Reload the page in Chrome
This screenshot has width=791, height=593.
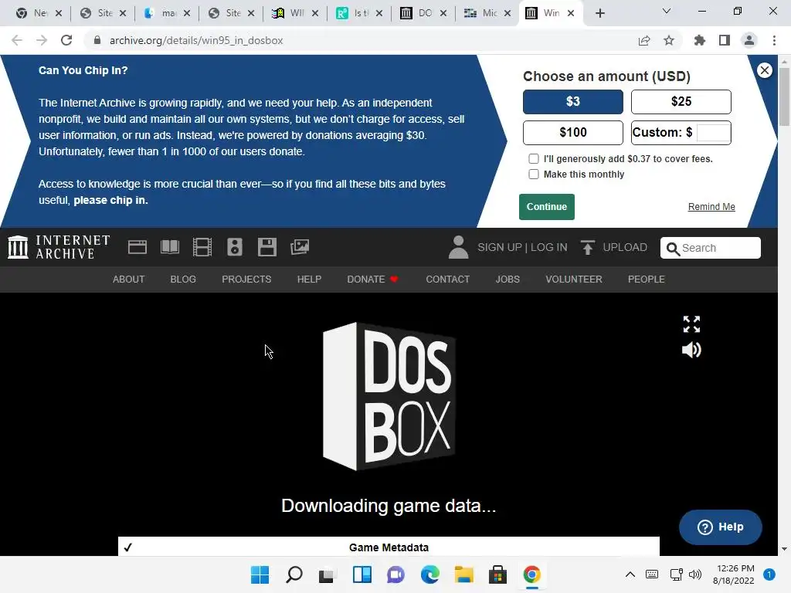coord(66,40)
